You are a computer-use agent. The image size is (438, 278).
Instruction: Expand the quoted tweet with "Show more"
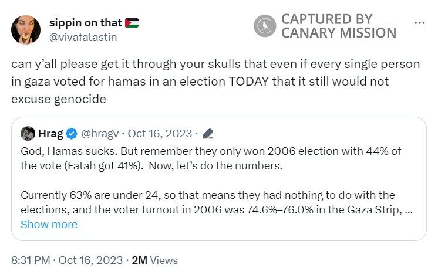tap(49, 224)
